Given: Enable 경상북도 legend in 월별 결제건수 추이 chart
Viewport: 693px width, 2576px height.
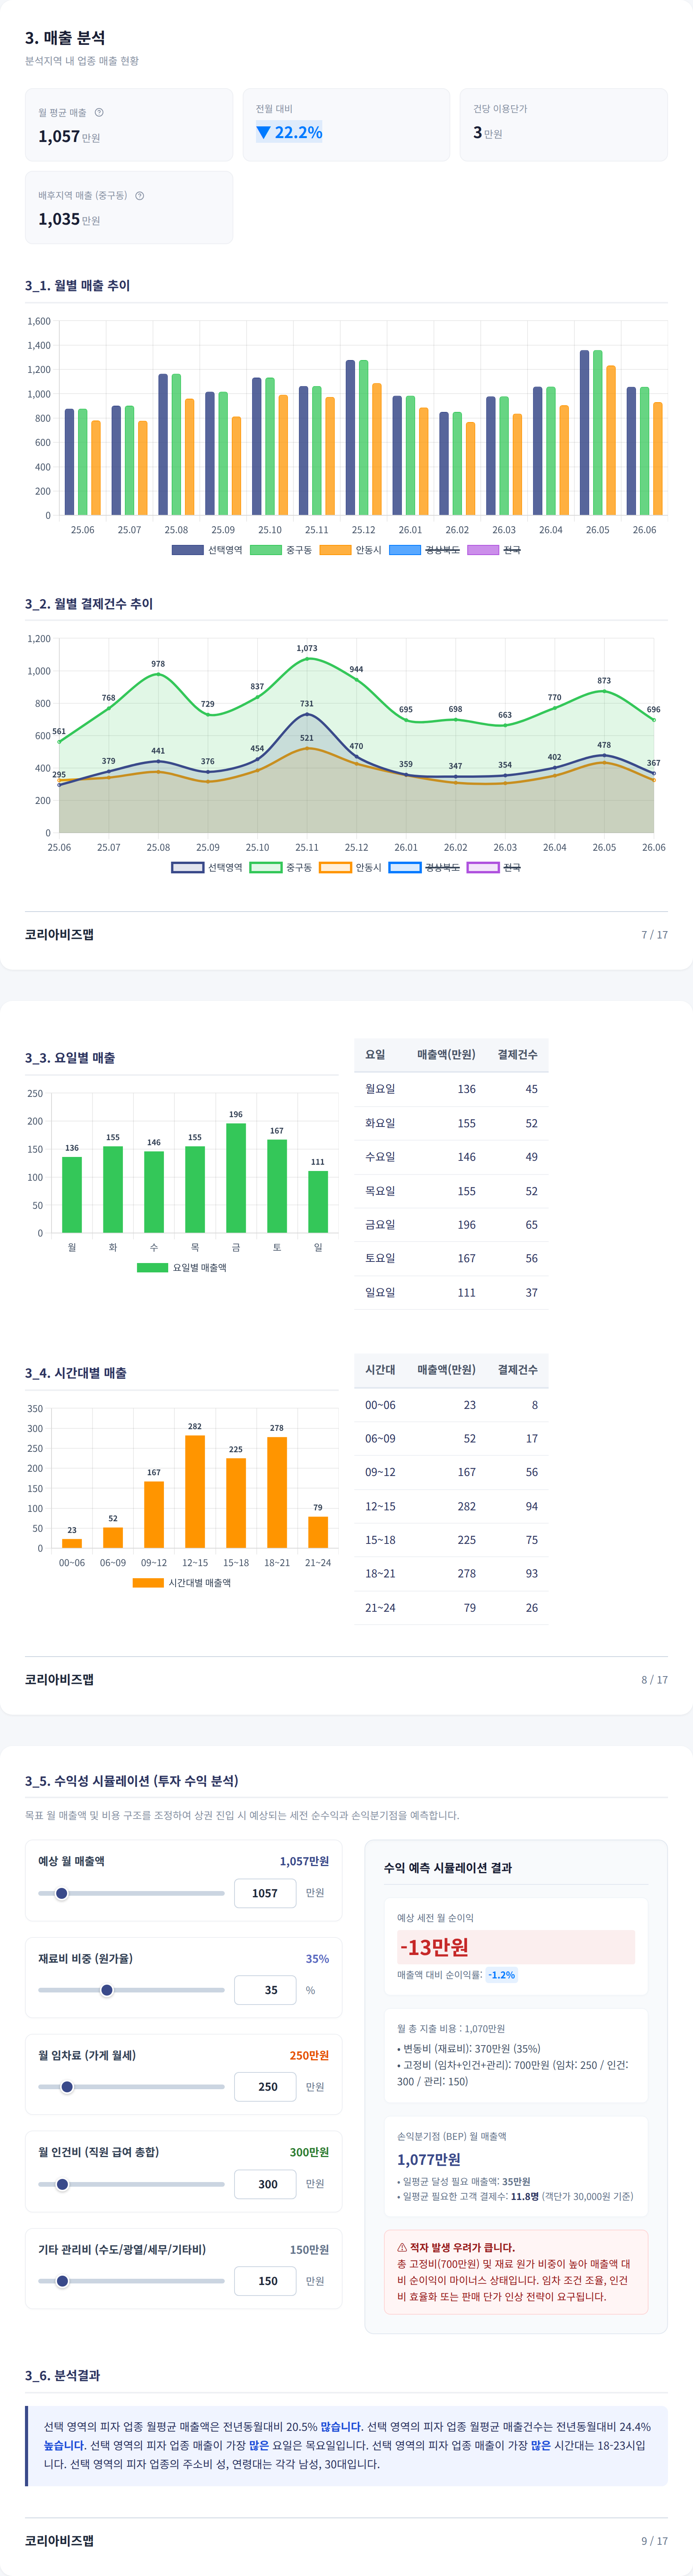Looking at the screenshot, I should tap(425, 867).
